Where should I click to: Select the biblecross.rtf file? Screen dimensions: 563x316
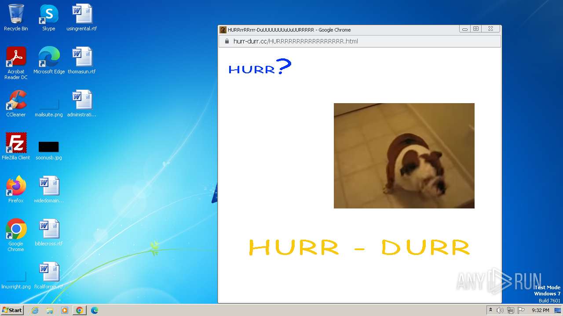49,233
